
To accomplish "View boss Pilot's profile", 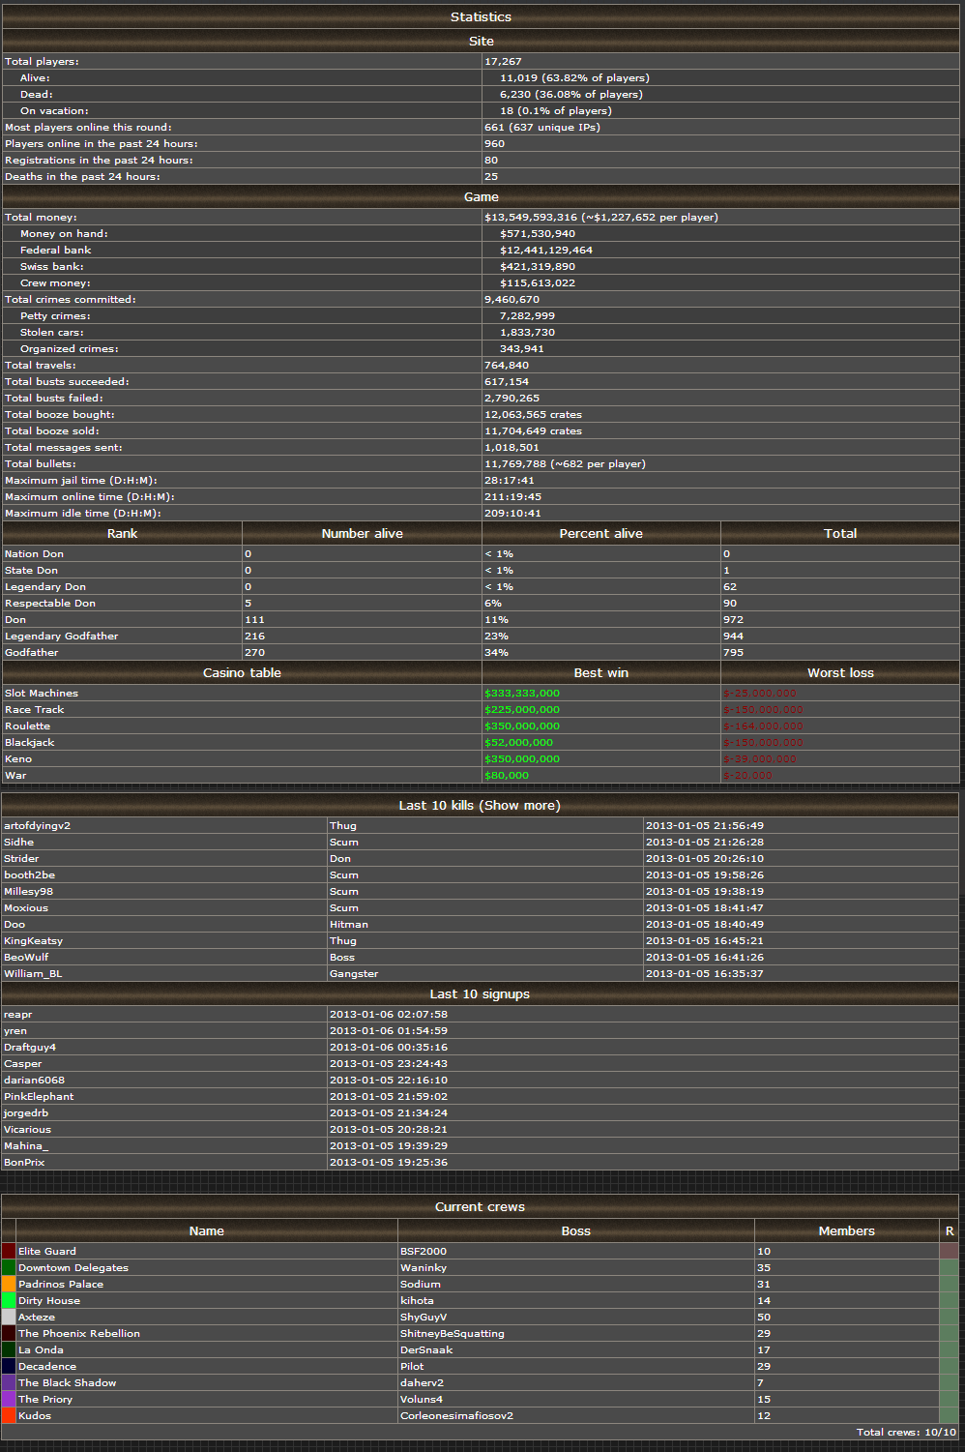I will (412, 1366).
